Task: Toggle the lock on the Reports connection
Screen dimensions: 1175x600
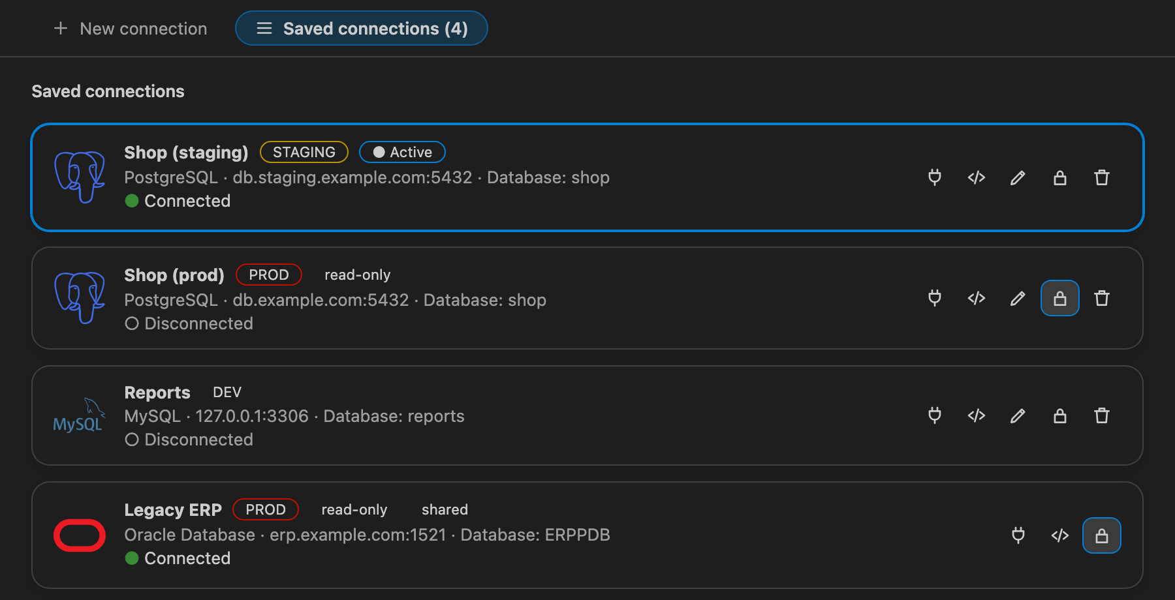Action: pos(1060,415)
